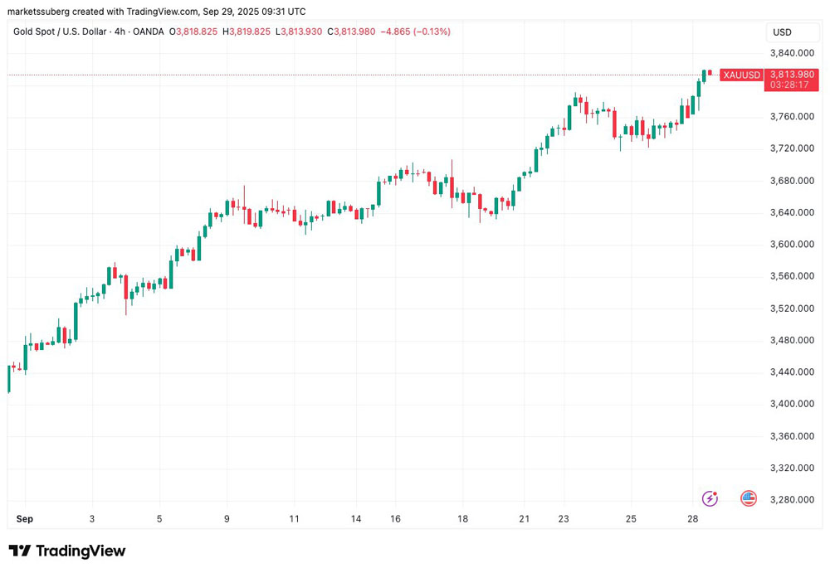
Task: Click the red XAUUSD symbol tag
Action: 740,75
